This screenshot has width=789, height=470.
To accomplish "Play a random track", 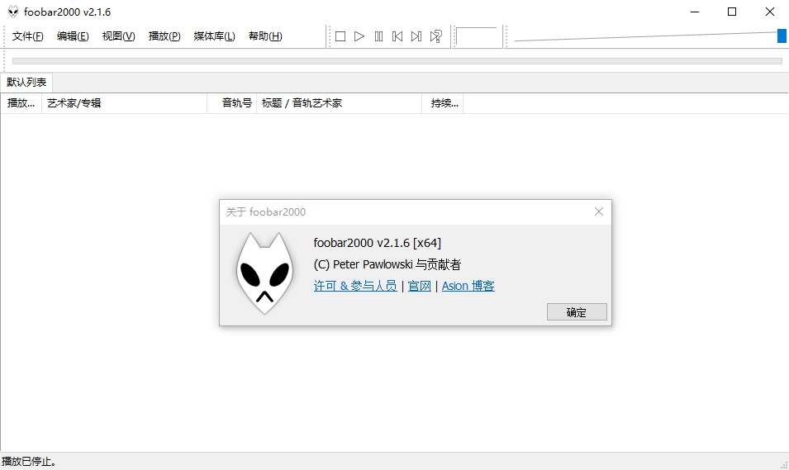I will [435, 36].
